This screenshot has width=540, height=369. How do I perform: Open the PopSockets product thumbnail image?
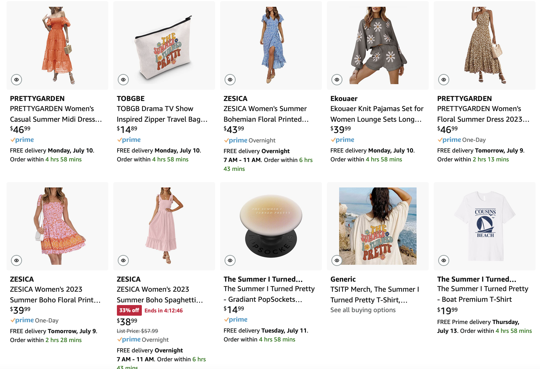pos(271,226)
